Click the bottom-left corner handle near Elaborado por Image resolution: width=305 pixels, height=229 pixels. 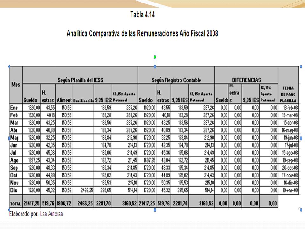pos(9,210)
